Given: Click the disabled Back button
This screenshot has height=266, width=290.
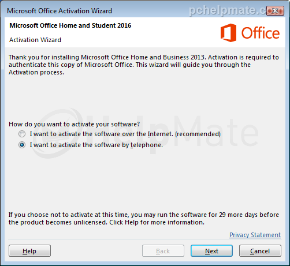Looking at the screenshot, I should pos(163,251).
